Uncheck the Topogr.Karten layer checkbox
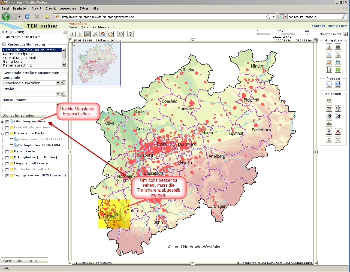350x272 pixels. pyautogui.click(x=7, y=176)
